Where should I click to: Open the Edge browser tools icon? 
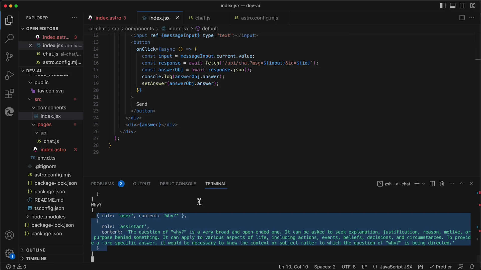pyautogui.click(x=9, y=112)
